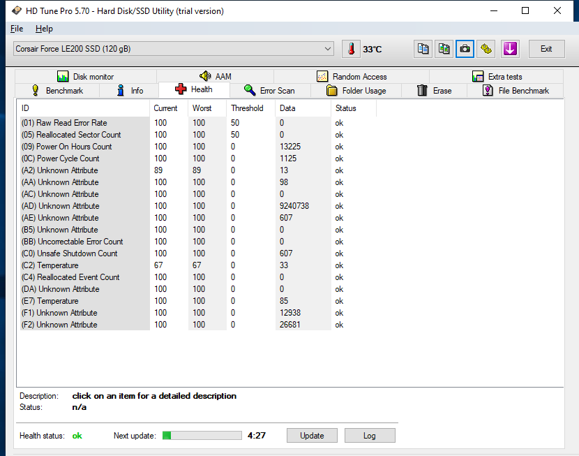Open the Random Access tab
Image resolution: width=579 pixels, height=456 pixels.
[352, 77]
